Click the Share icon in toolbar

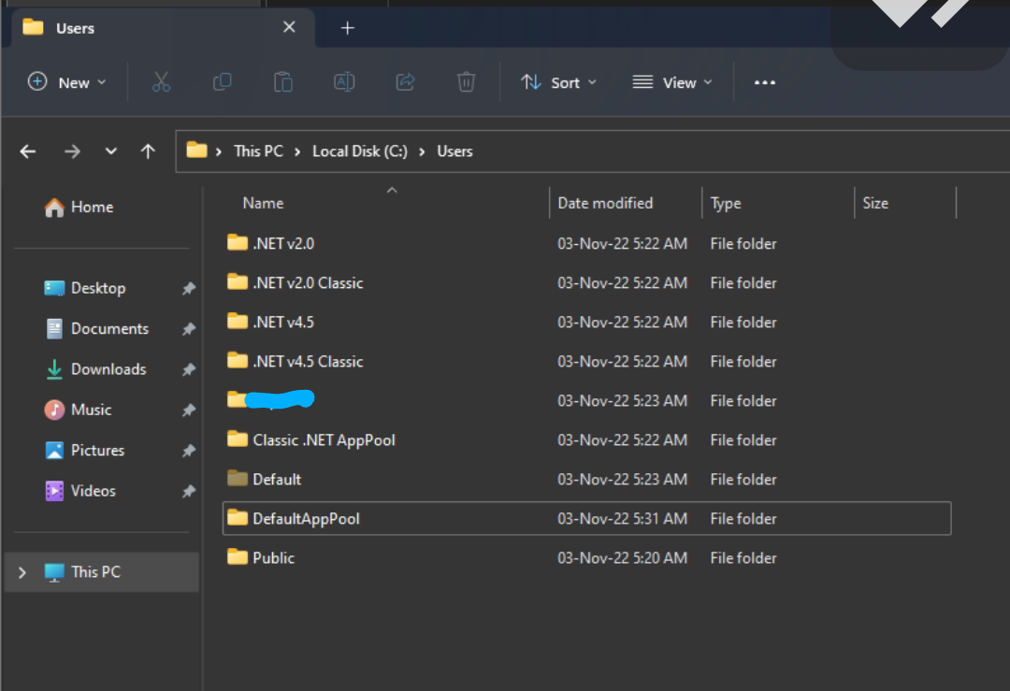[405, 82]
